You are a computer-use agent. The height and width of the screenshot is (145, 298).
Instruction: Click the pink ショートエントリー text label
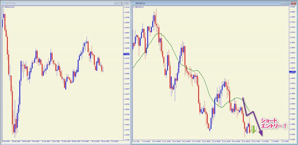coord(274,123)
